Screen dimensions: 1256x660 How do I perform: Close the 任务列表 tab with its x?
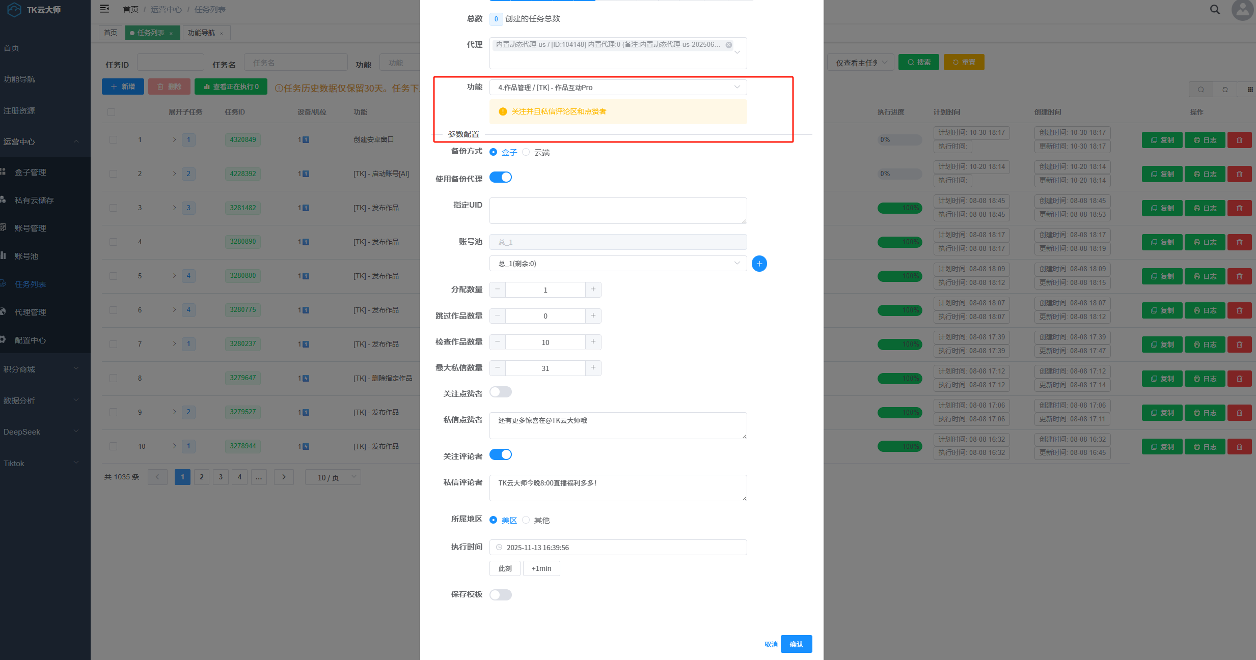tap(171, 34)
